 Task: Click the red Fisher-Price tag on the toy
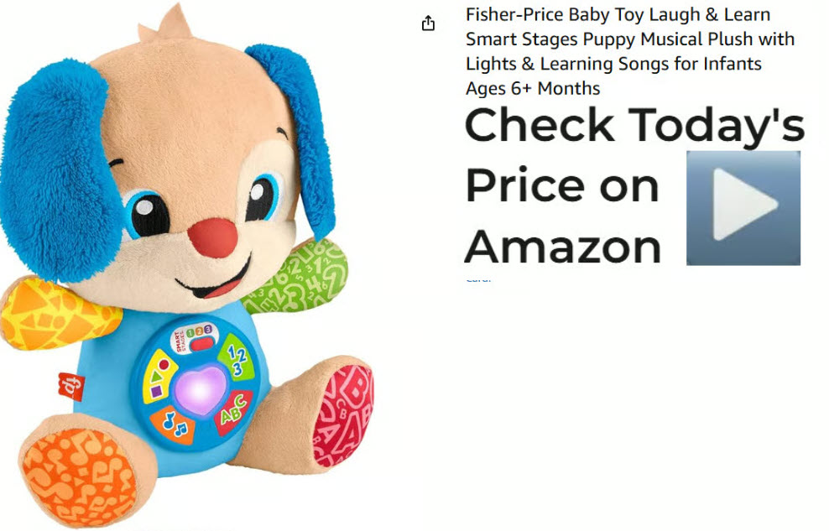72,386
